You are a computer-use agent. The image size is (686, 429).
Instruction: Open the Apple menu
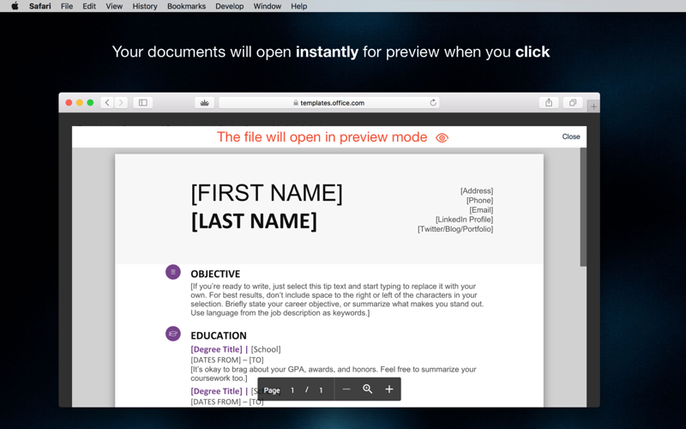tap(15, 6)
